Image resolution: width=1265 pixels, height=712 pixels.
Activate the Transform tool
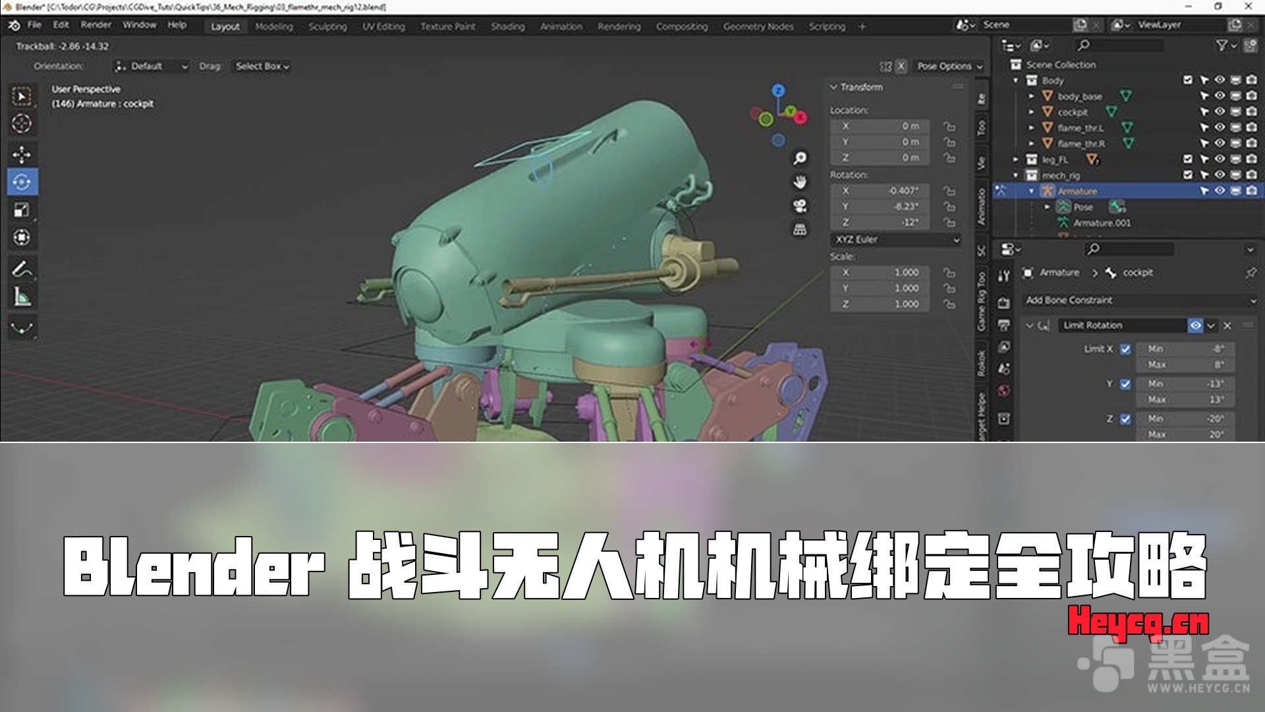(x=22, y=237)
